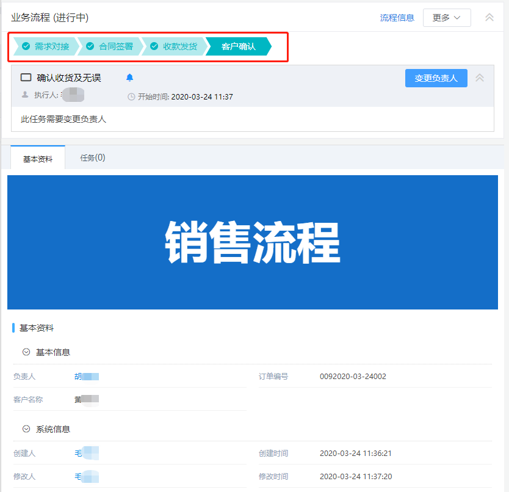Click the checkmark icon on 需求对接 stage
The width and height of the screenshot is (509, 492).
point(26,46)
